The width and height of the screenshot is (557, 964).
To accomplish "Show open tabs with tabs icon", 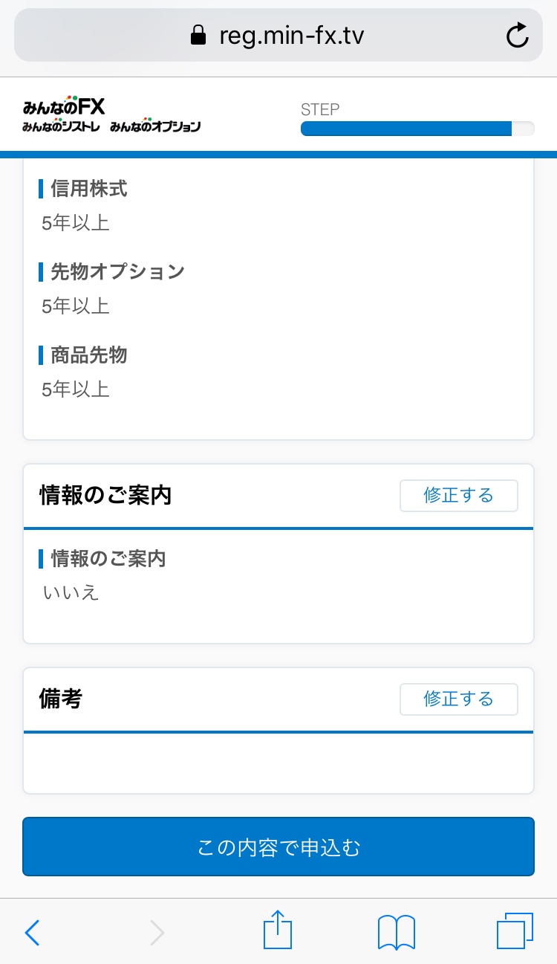I will point(515,931).
